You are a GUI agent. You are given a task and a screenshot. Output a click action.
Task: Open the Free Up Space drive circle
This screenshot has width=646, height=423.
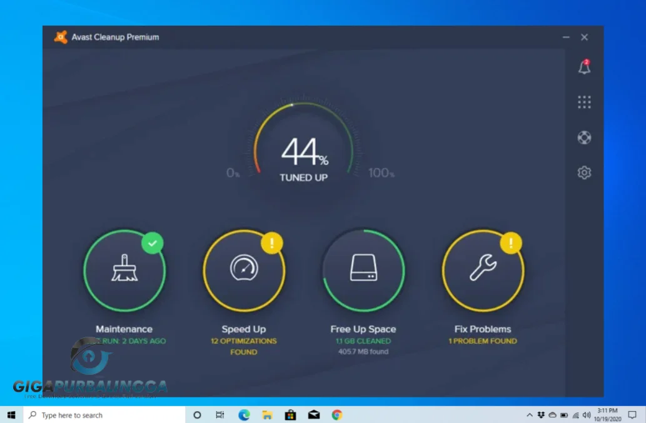point(363,271)
